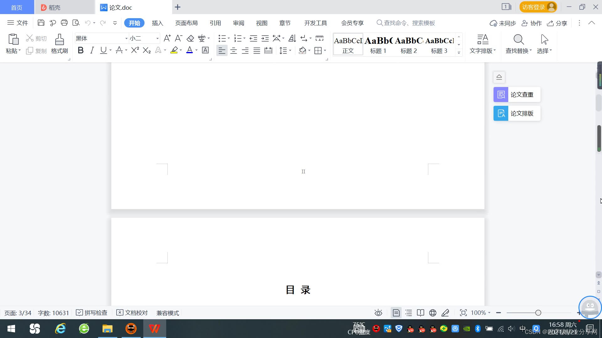Click the Format Painter (格式刷) icon
Image resolution: width=602 pixels, height=338 pixels.
(59, 40)
